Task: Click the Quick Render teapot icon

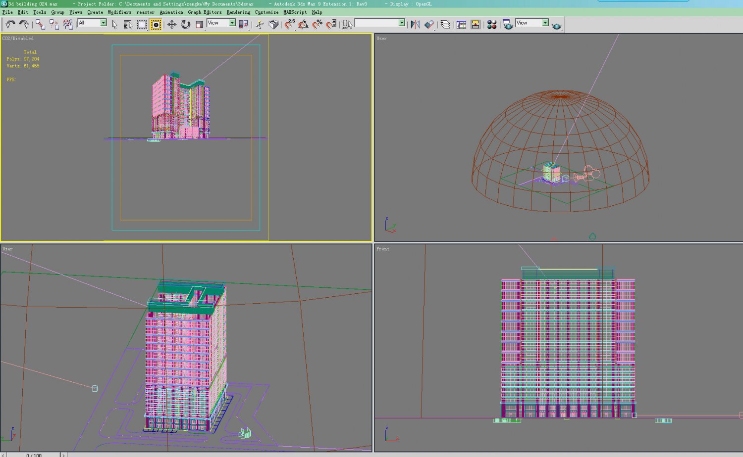Action: tap(556, 25)
